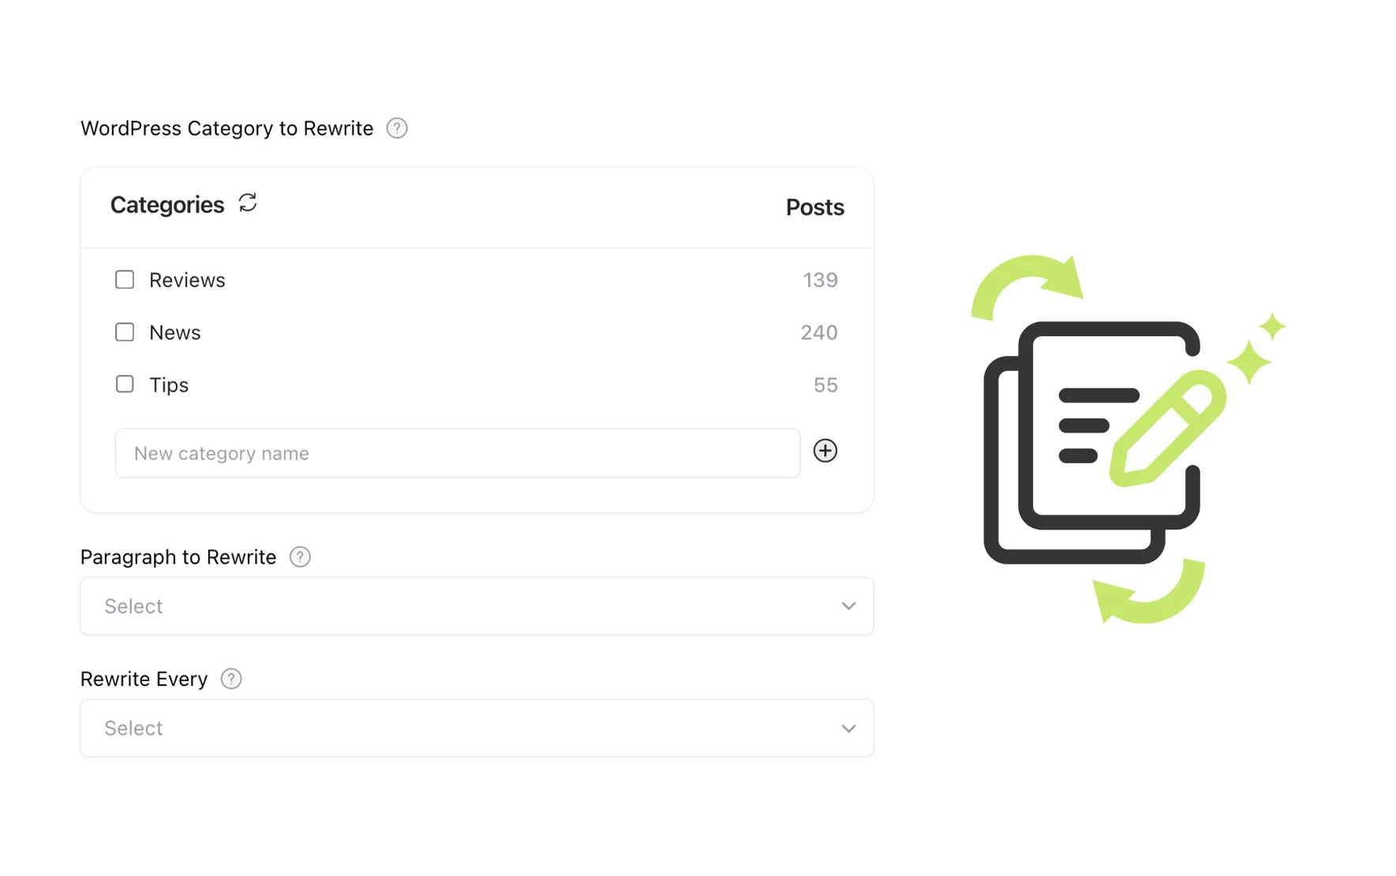Viewport: 1396px width, 876px height.
Task: Expand Paragraph to Rewrite via chevron arrow
Action: (848, 606)
